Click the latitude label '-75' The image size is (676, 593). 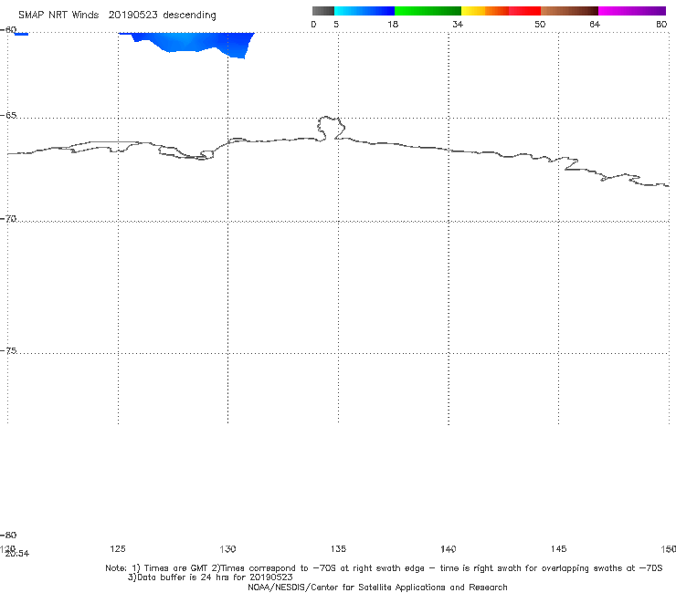8,350
